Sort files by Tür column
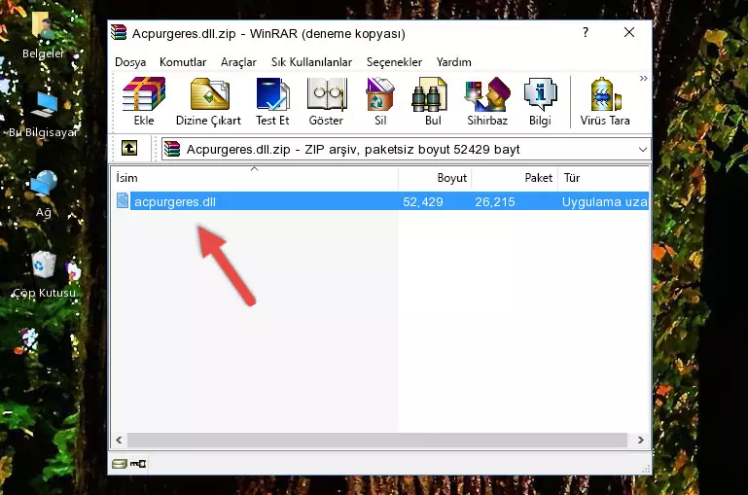 tap(603, 178)
